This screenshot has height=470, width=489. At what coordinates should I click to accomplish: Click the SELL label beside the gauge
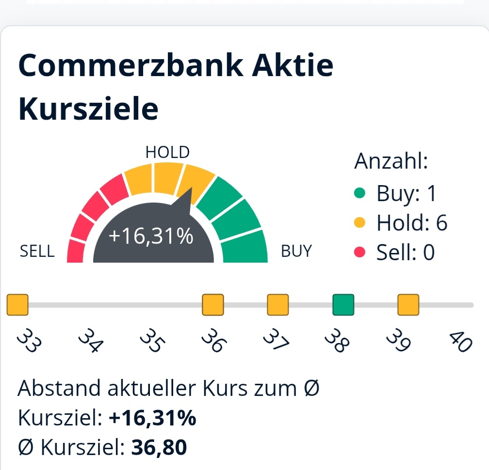[37, 252]
